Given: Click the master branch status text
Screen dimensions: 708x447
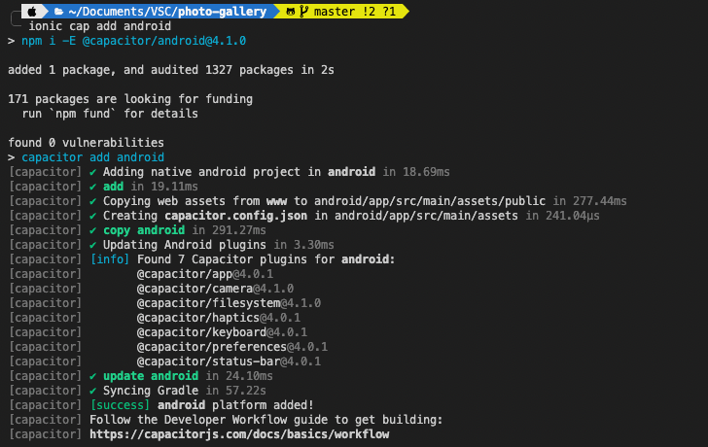Looking at the screenshot, I should pyautogui.click(x=355, y=12).
